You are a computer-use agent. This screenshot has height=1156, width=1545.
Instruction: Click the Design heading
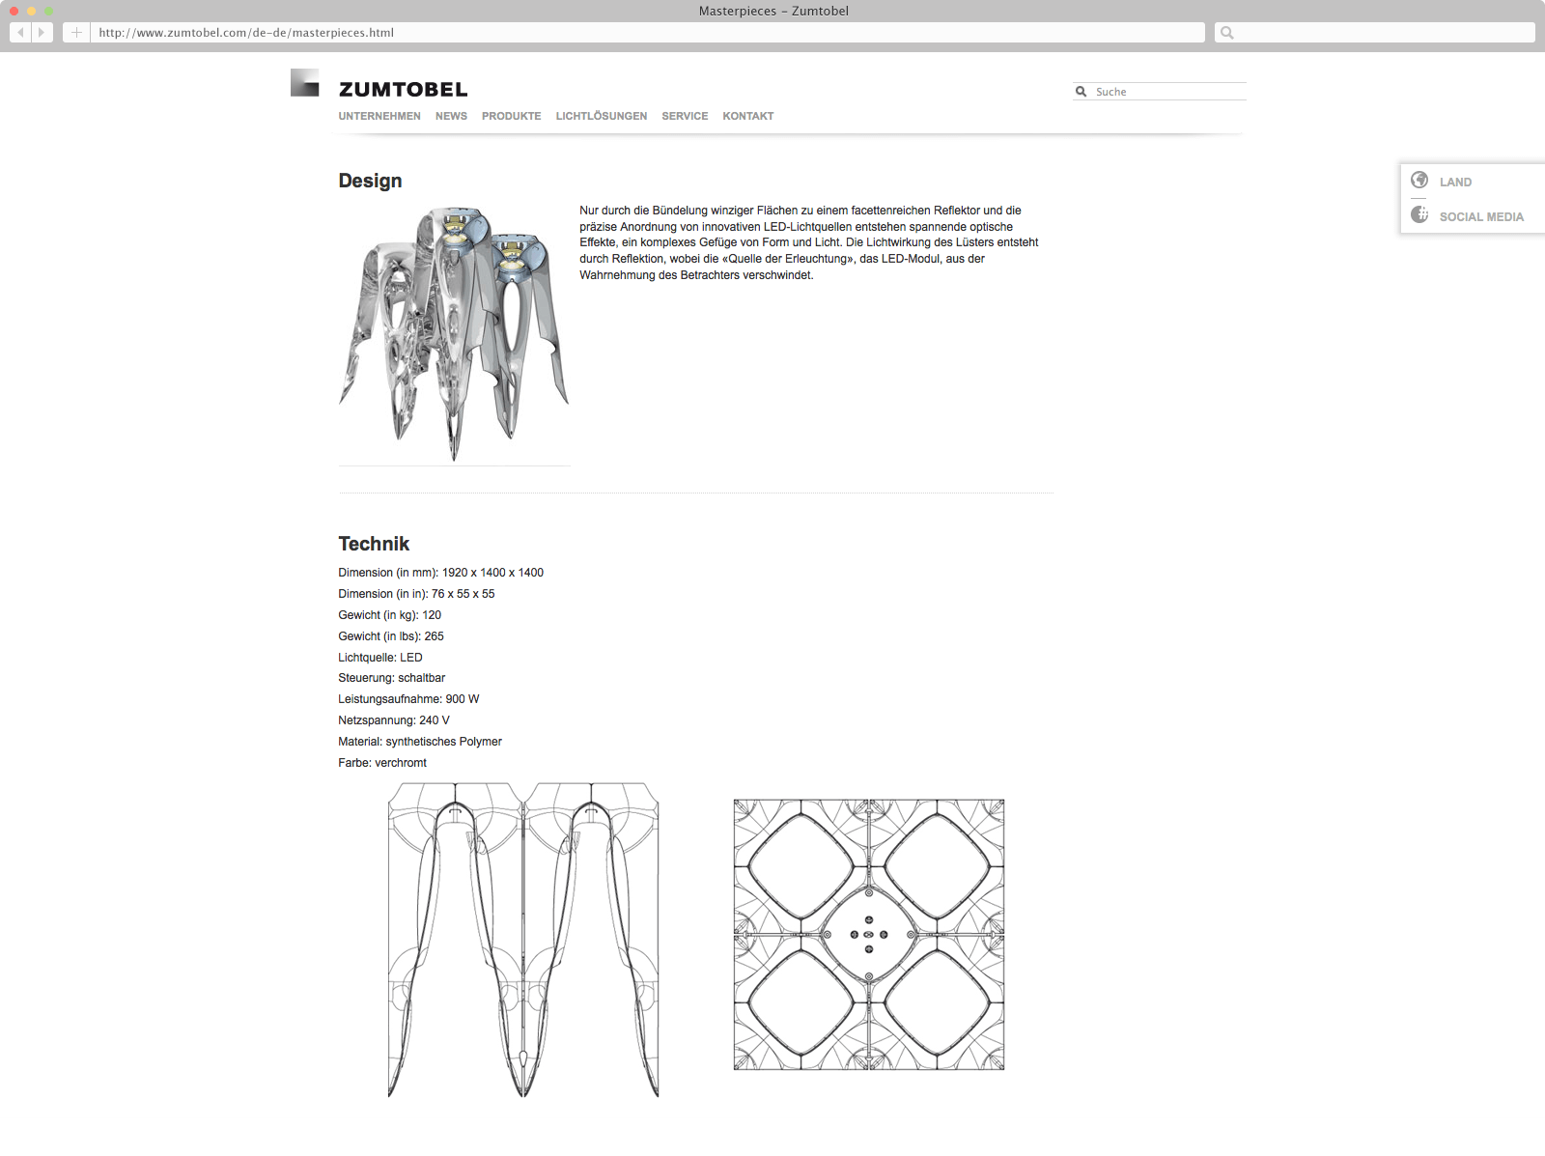pos(370,181)
